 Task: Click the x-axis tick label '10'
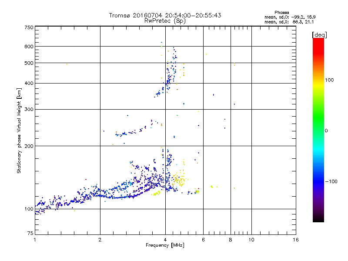tap(251, 240)
